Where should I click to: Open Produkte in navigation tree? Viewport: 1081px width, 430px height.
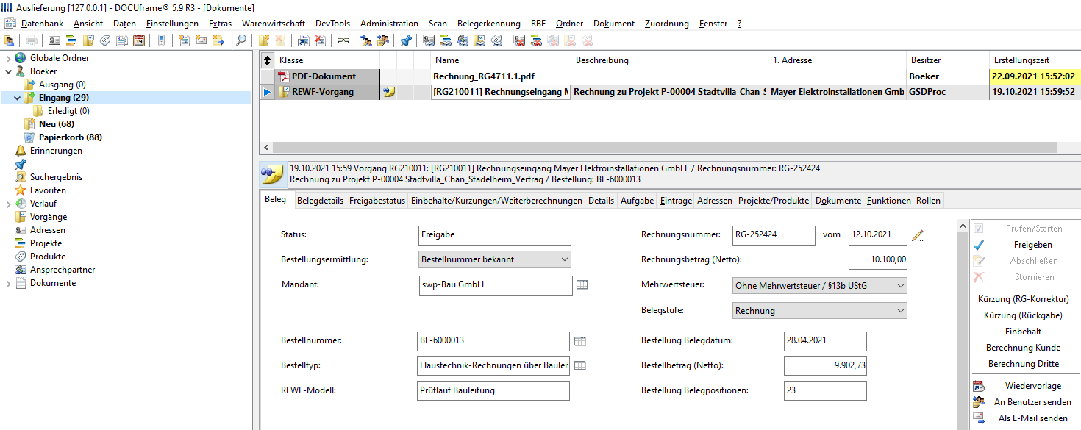click(48, 257)
